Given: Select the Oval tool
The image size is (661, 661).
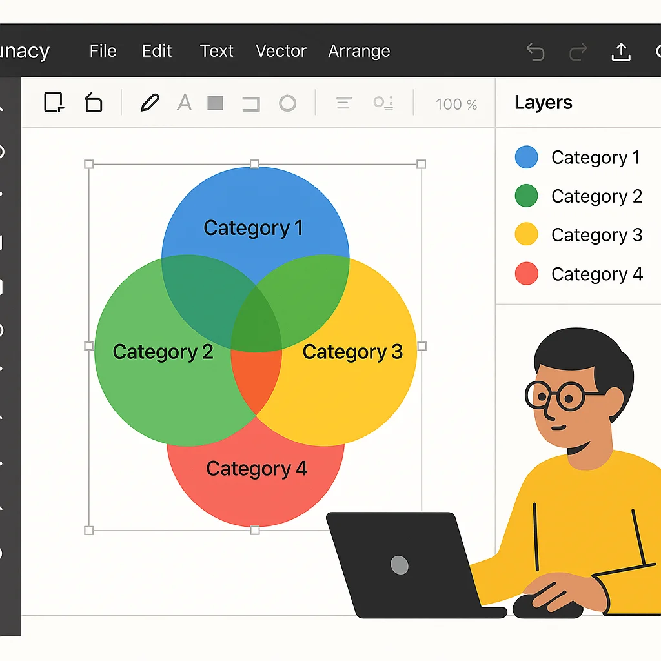Looking at the screenshot, I should [x=287, y=103].
